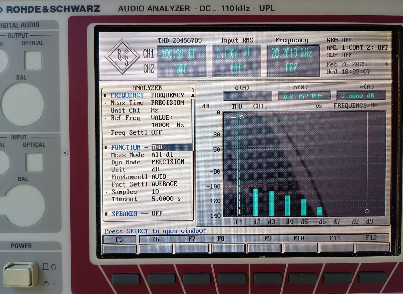Click the * cursor marker at the graph bottom

239,212
